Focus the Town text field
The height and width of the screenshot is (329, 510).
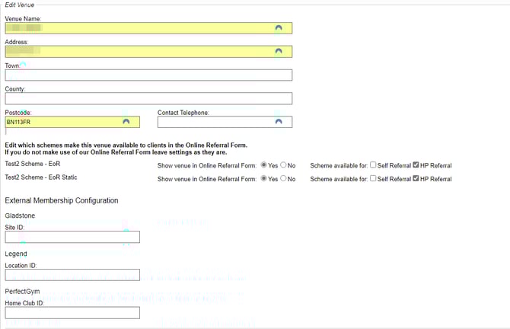click(148, 75)
